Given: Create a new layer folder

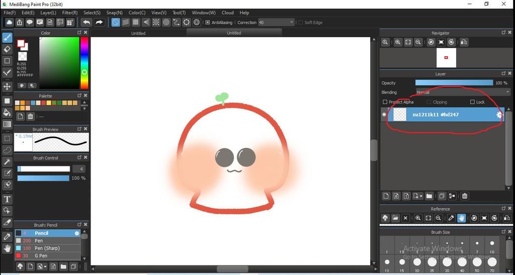Looking at the screenshot, I should coord(429,196).
